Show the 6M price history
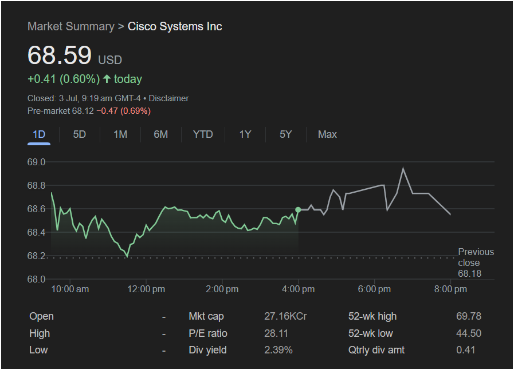Viewport: 514px width, 370px height. (160, 134)
